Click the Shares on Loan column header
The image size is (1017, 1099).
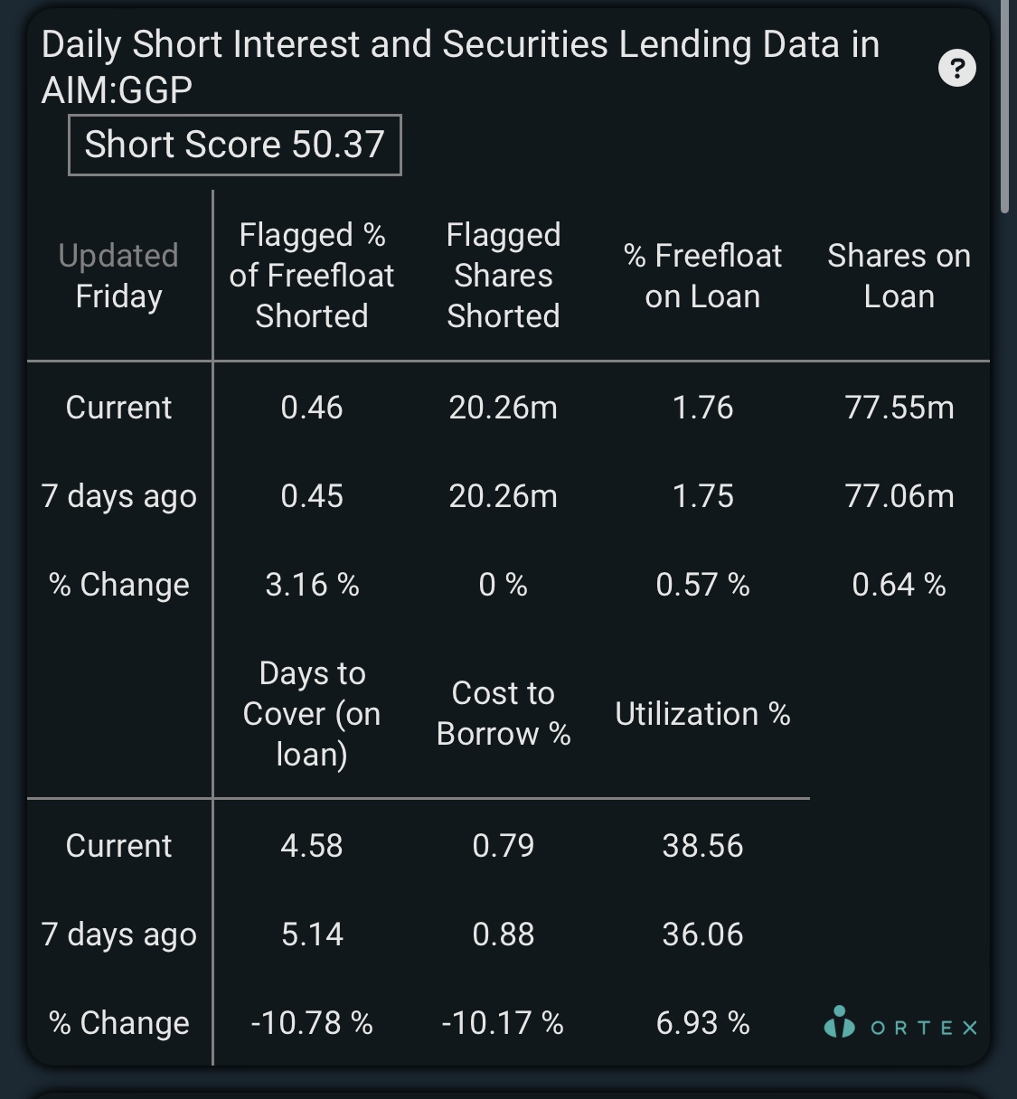tap(899, 276)
